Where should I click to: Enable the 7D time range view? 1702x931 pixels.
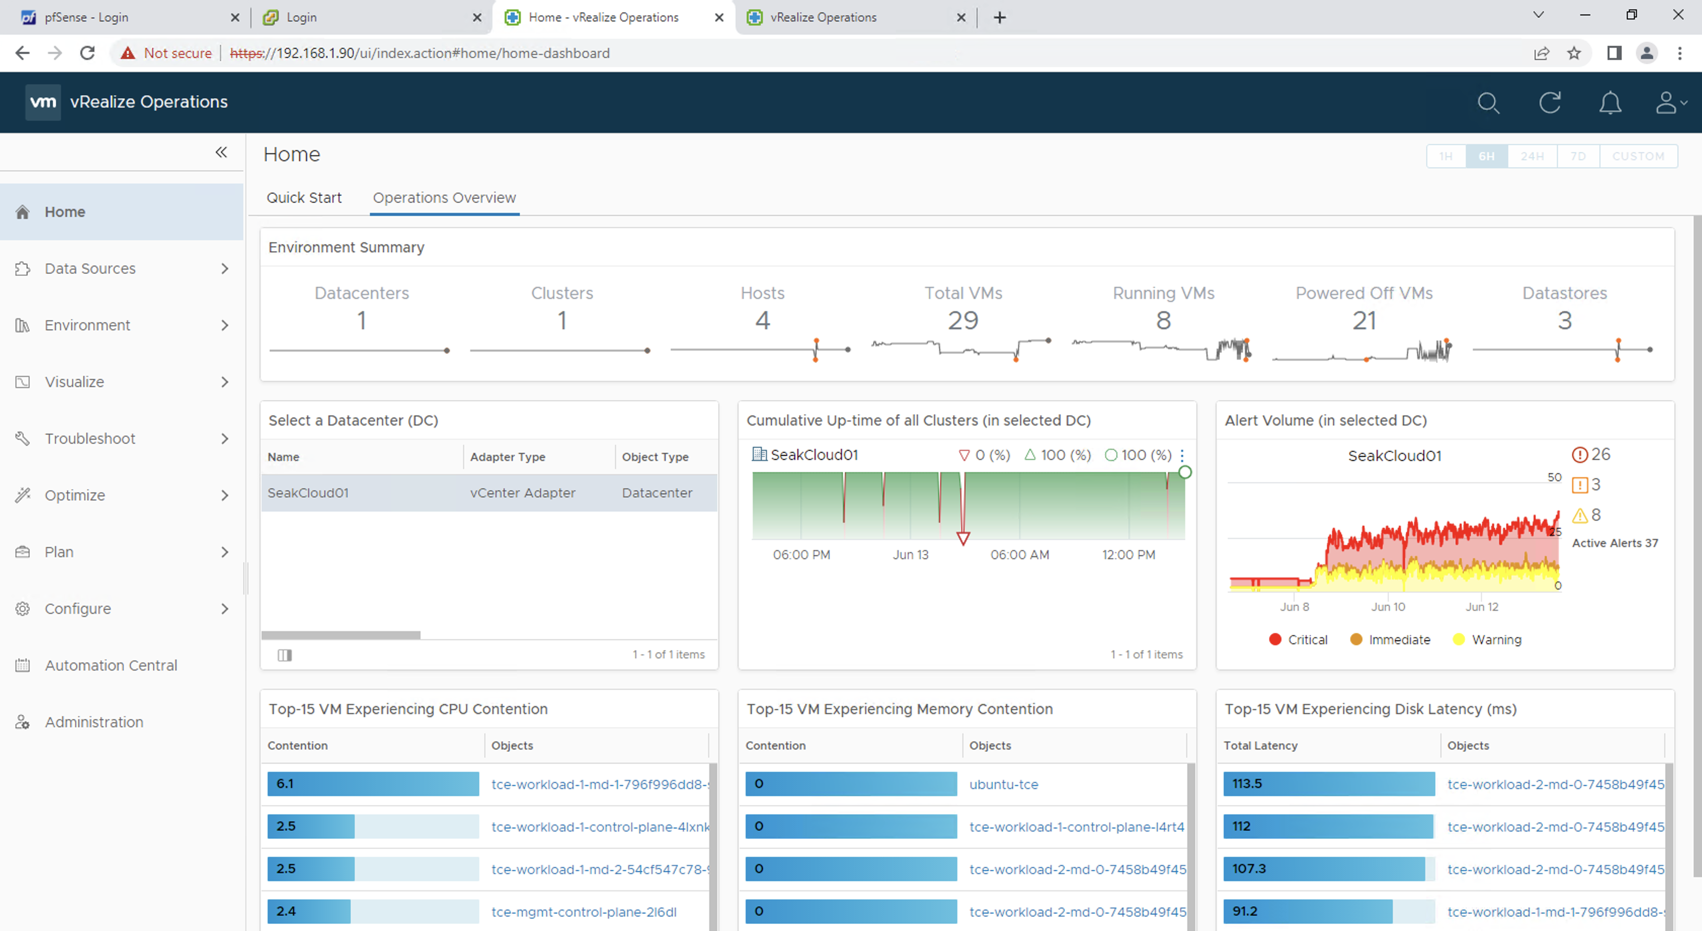pos(1576,155)
